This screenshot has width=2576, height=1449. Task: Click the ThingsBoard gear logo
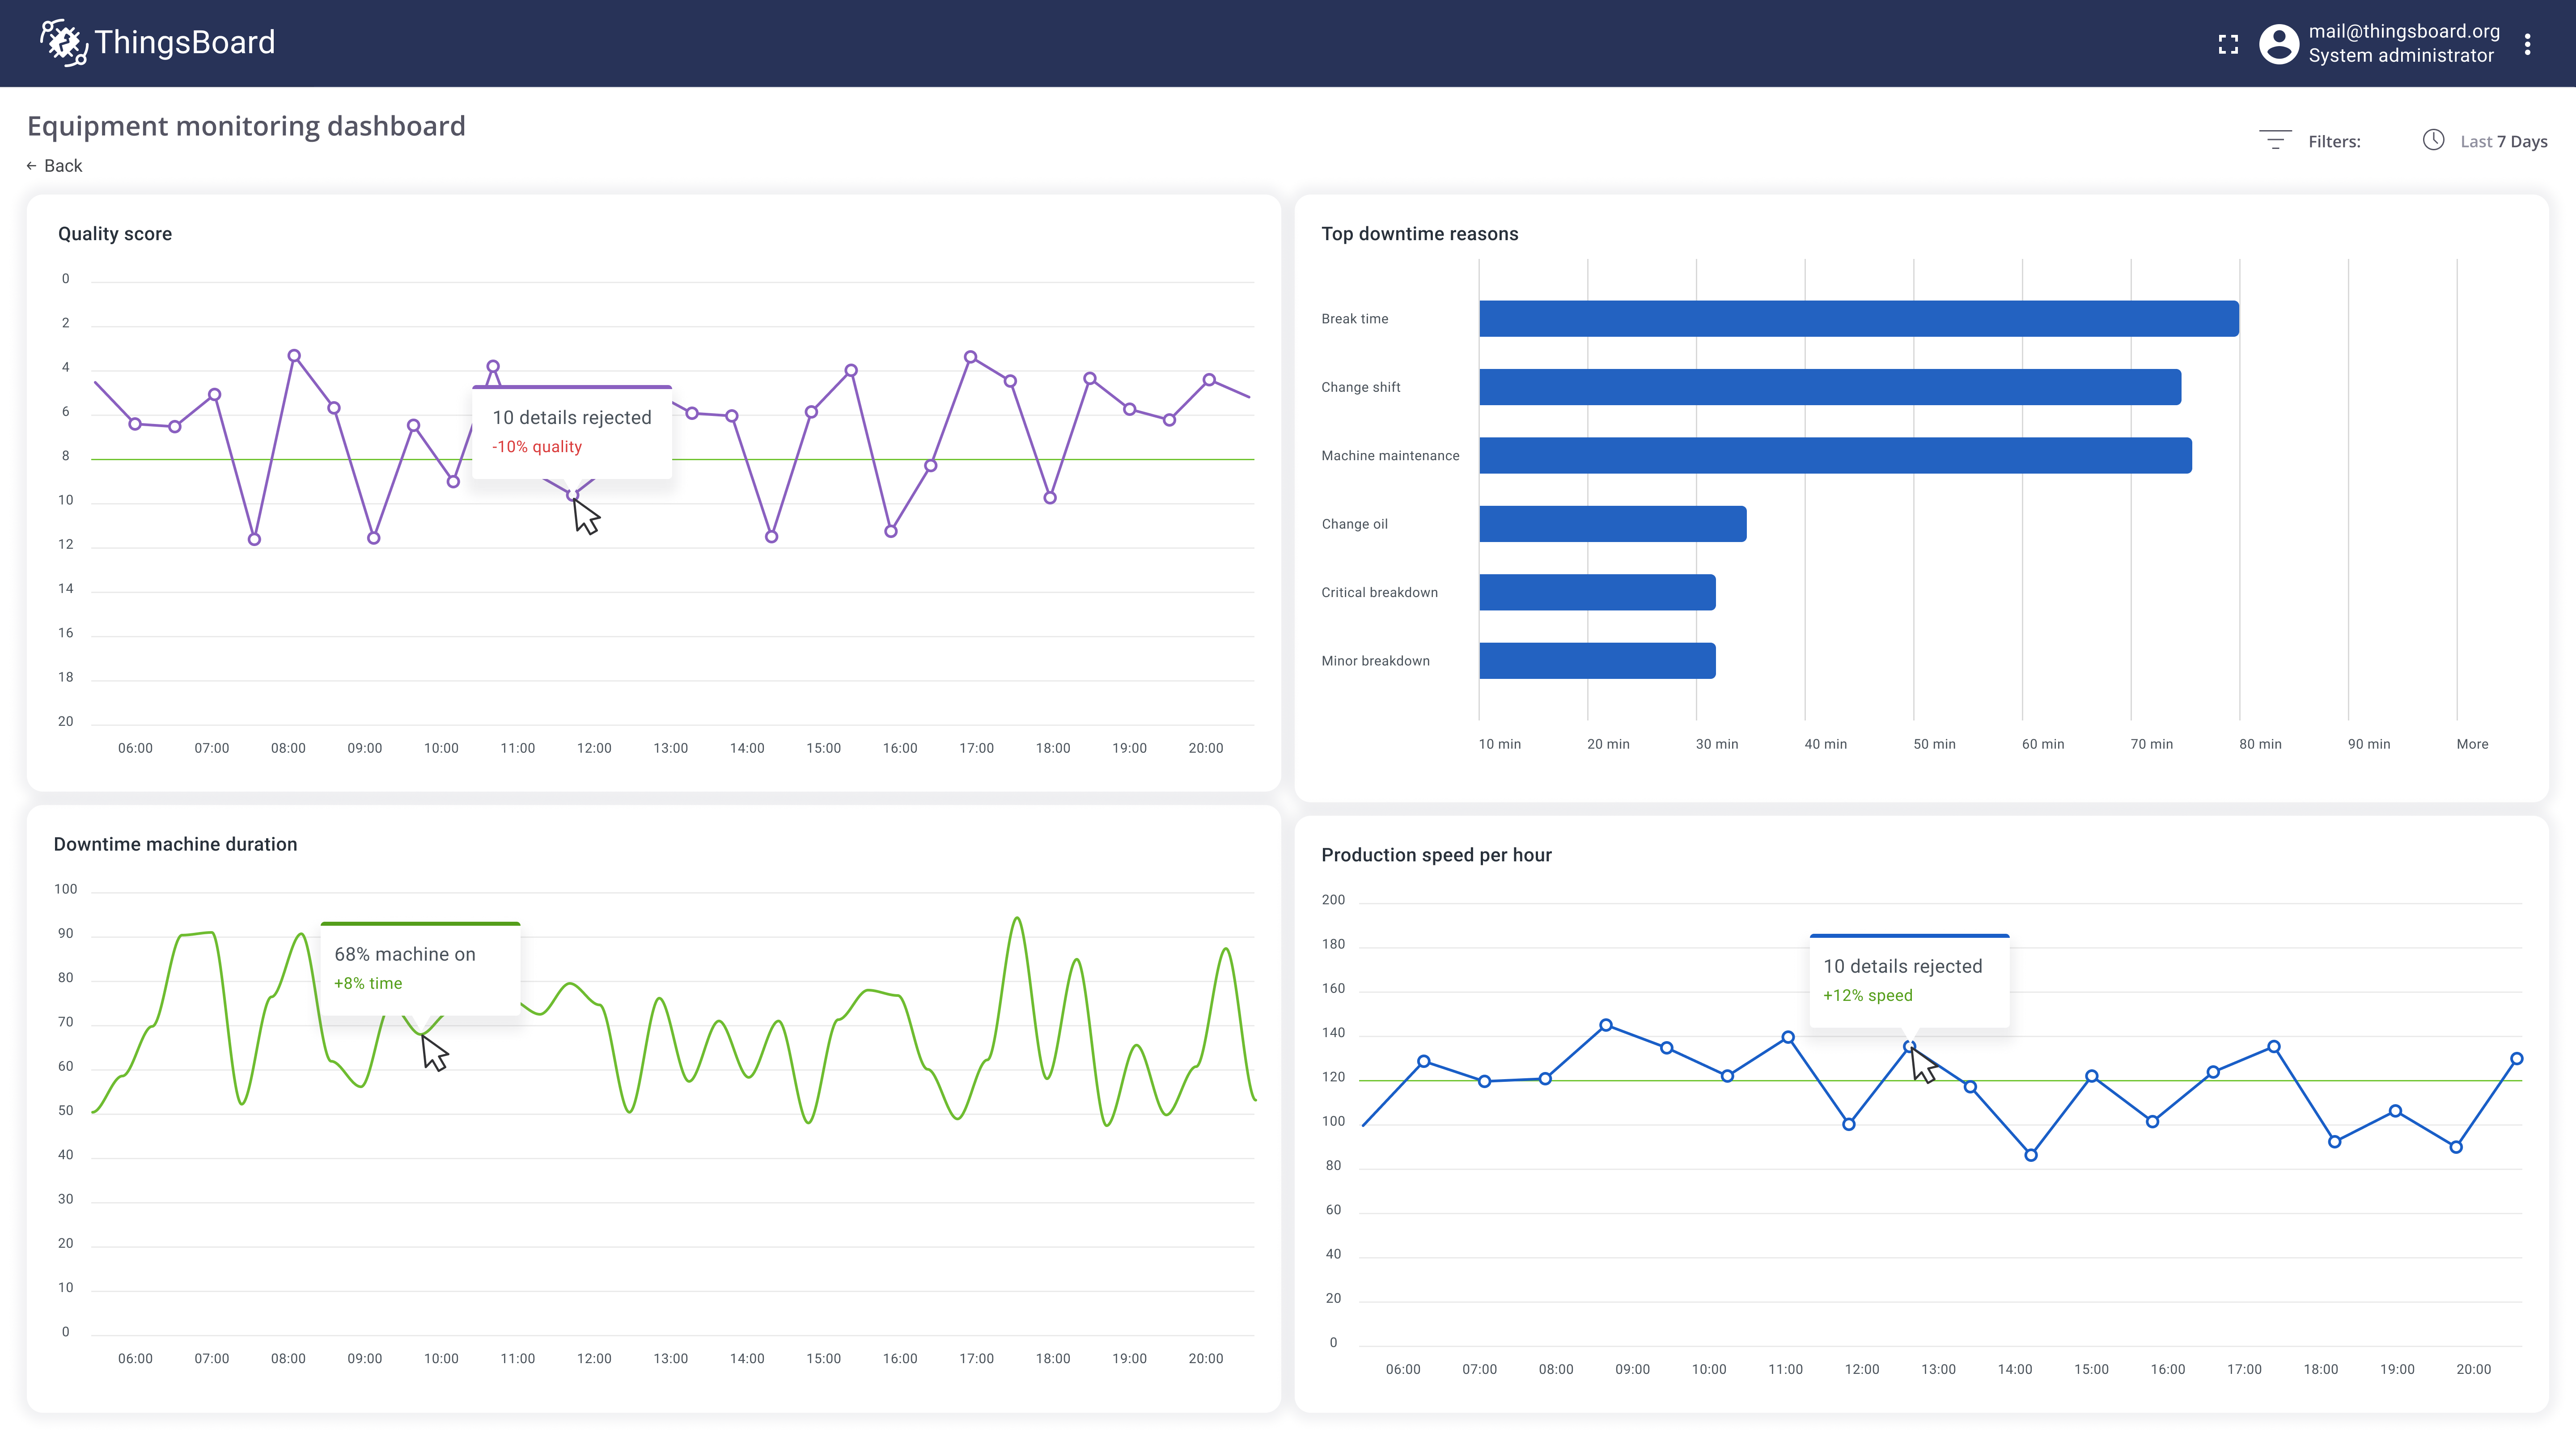click(x=62, y=42)
